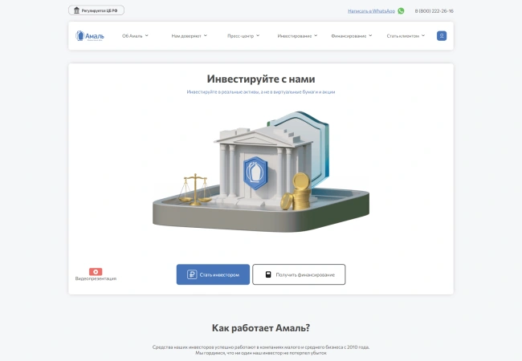
Task: Click the phone number 8 (800) 222-26-16
Action: (x=434, y=11)
